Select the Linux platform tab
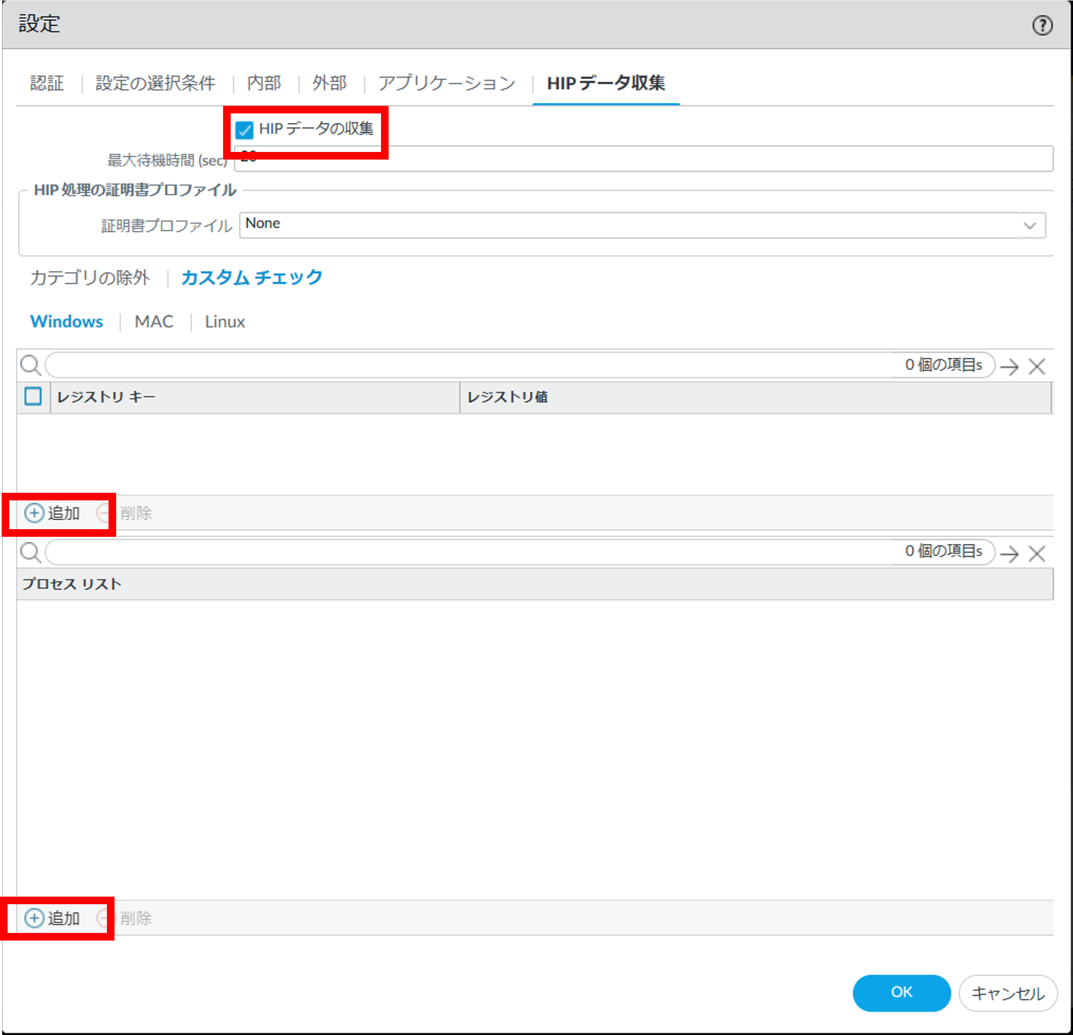1073x1035 pixels. pos(225,321)
